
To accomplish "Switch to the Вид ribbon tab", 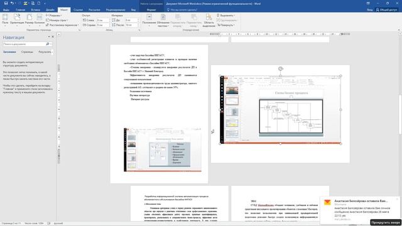I will [133, 10].
